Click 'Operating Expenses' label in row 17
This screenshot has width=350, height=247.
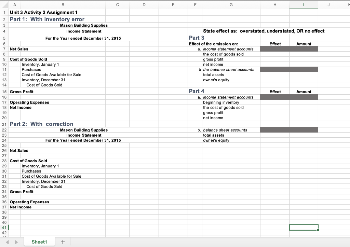pyautogui.click(x=29, y=102)
